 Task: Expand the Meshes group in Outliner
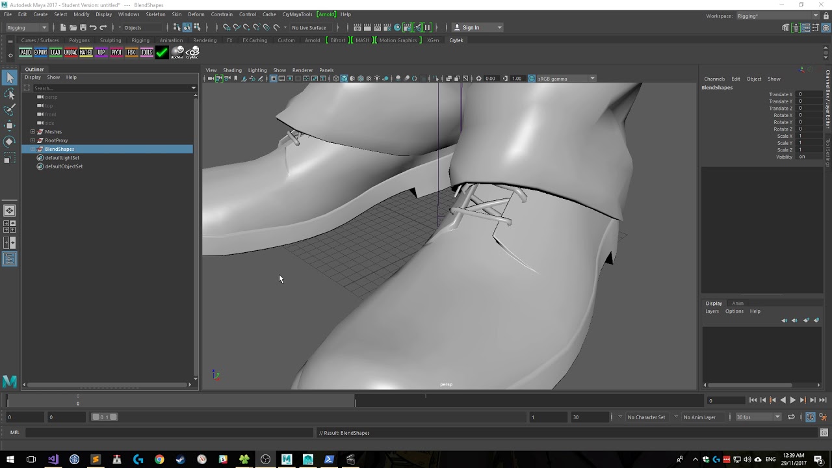[x=32, y=132]
